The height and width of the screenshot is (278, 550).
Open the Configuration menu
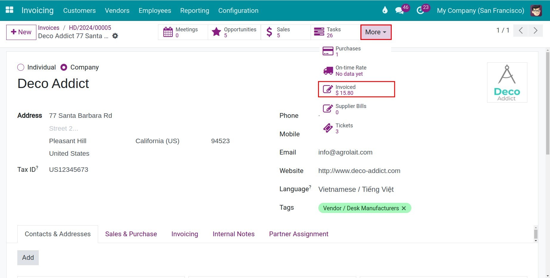click(238, 10)
